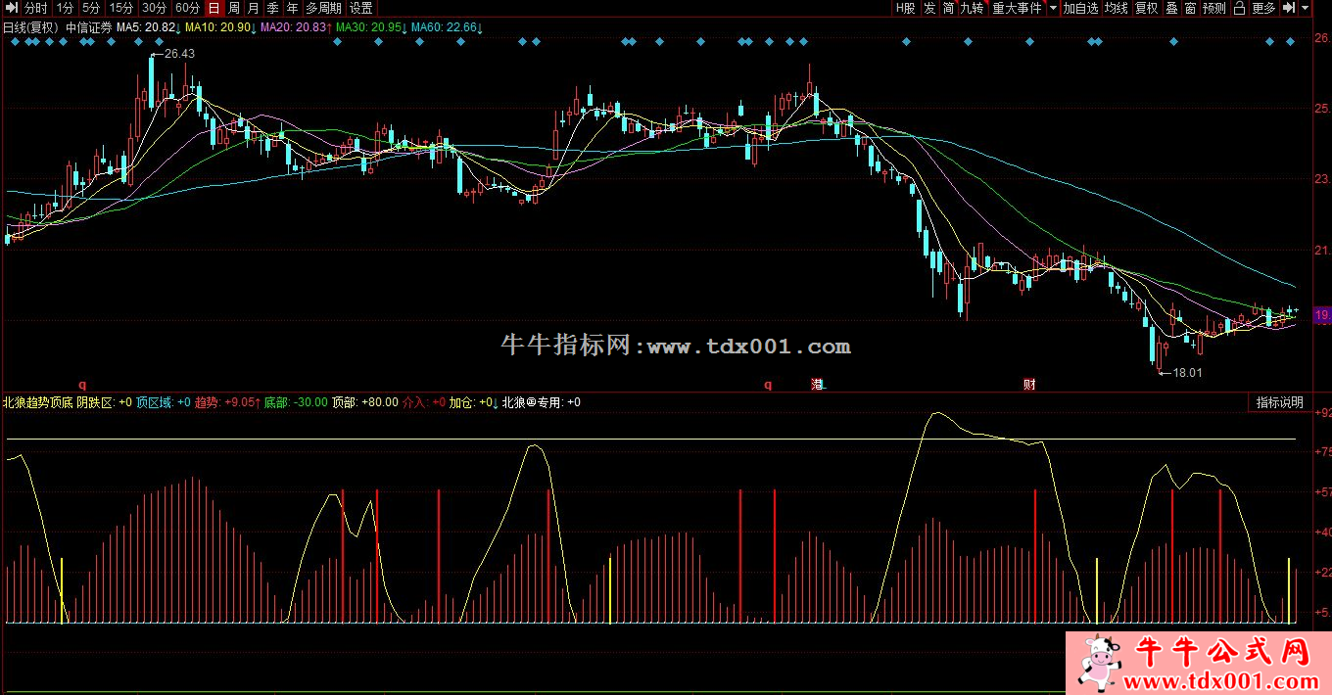This screenshot has width=1332, height=695.
Task: Click the 26.43 high price label
Action: point(179,54)
